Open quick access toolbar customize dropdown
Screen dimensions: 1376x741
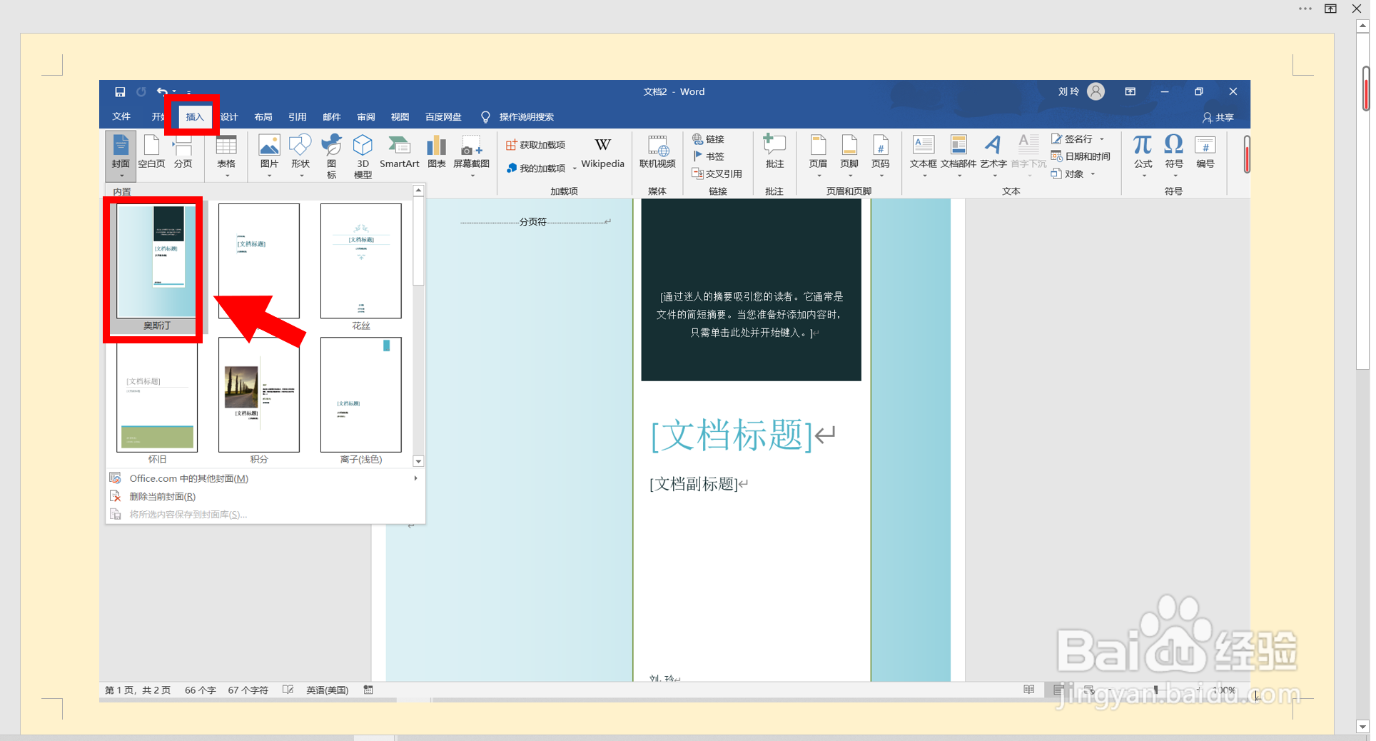click(188, 92)
